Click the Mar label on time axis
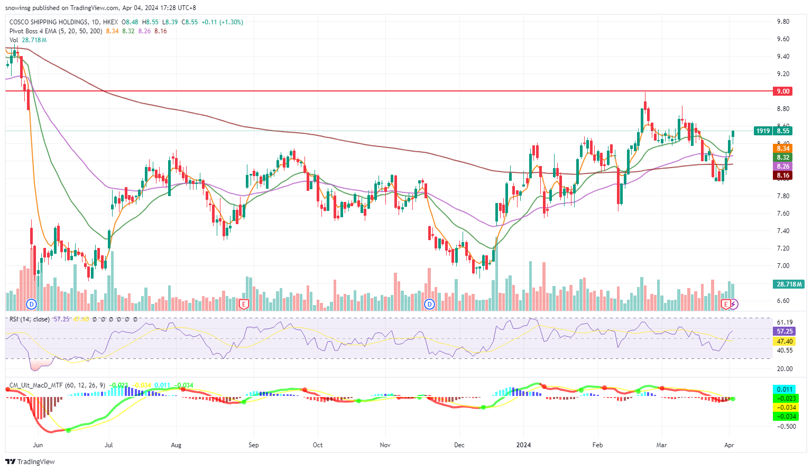Image resolution: width=812 pixels, height=471 pixels. tap(661, 445)
